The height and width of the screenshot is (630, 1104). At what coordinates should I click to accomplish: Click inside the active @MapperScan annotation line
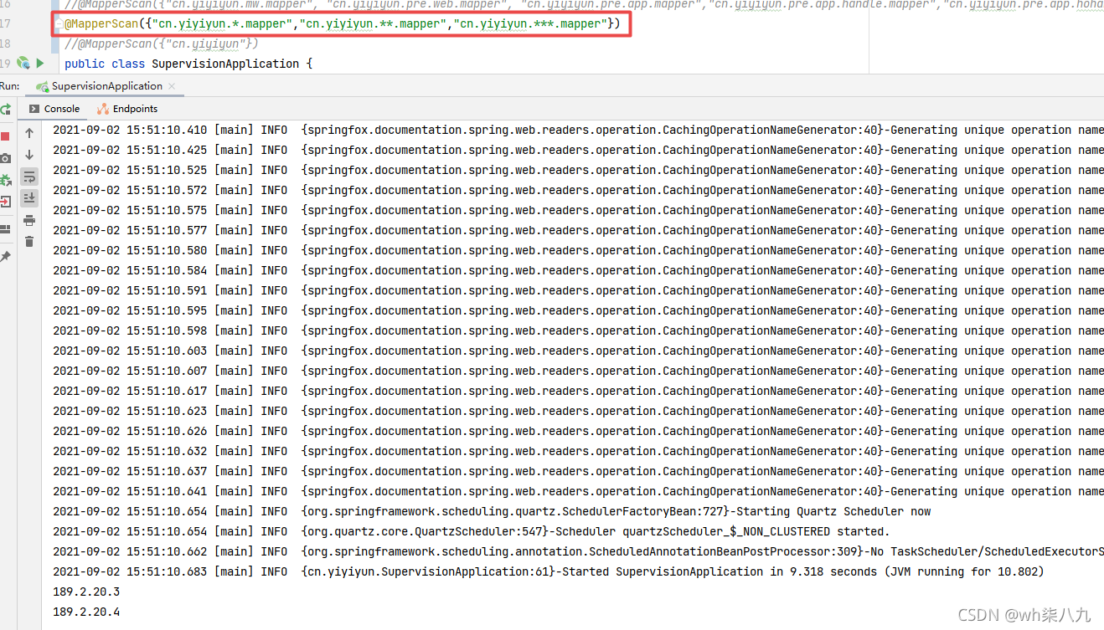point(343,23)
